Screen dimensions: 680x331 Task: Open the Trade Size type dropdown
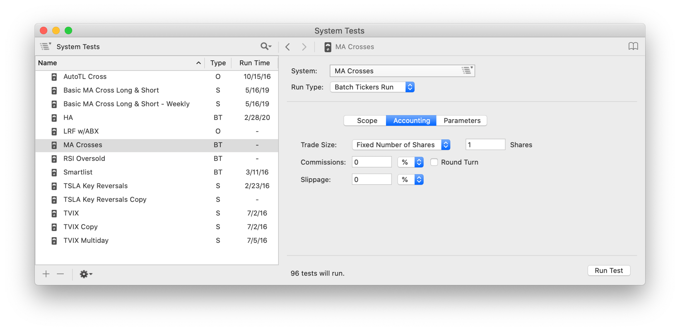tap(401, 145)
